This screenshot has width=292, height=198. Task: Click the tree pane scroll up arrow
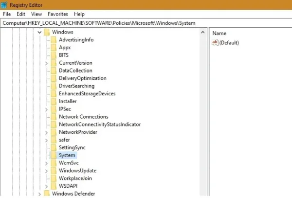tap(203, 33)
